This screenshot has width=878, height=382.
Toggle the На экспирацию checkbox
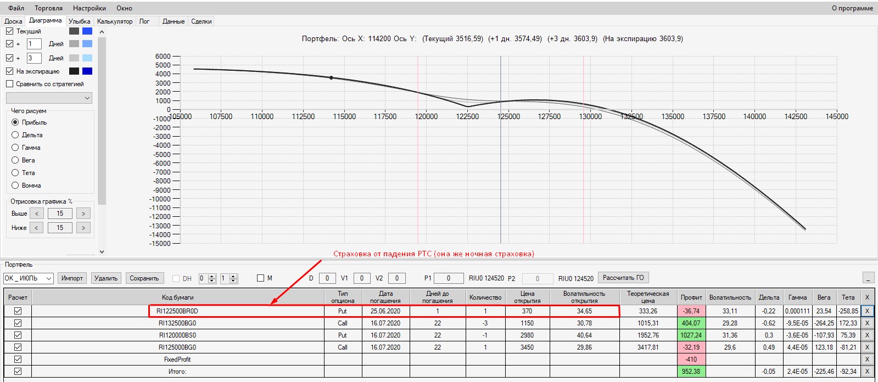point(9,71)
